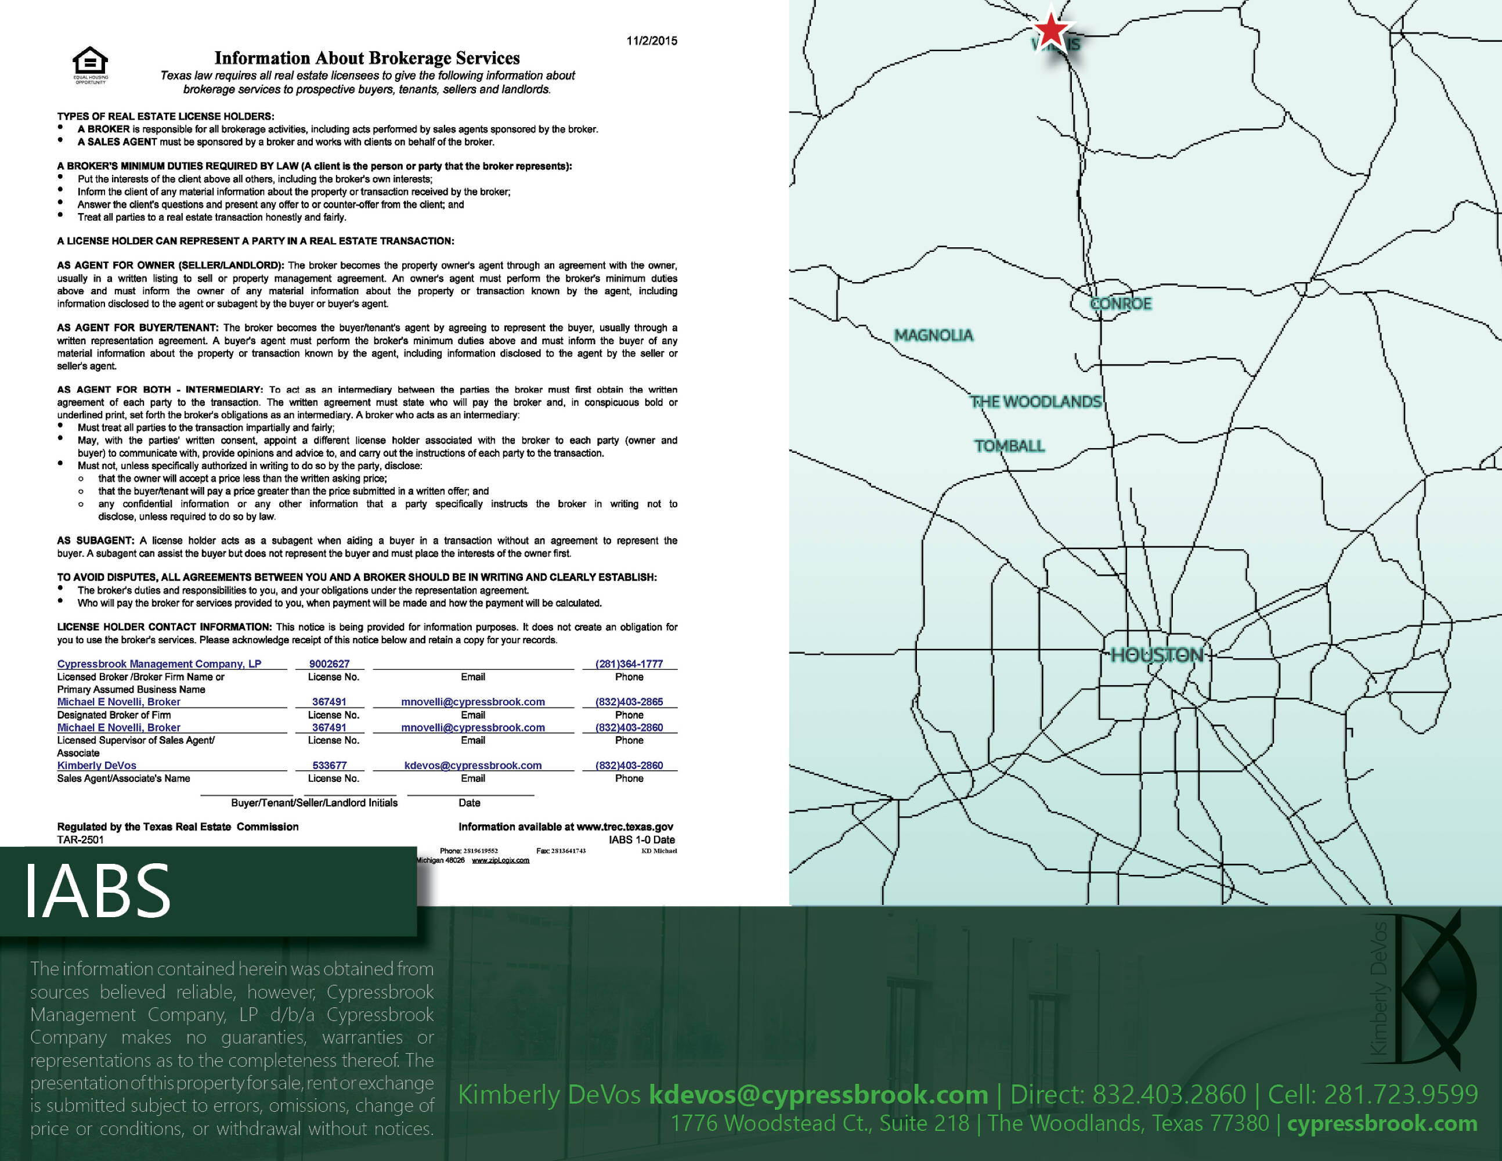Click the HOUSTON label on map
The image size is (1502, 1161).
1157,655
